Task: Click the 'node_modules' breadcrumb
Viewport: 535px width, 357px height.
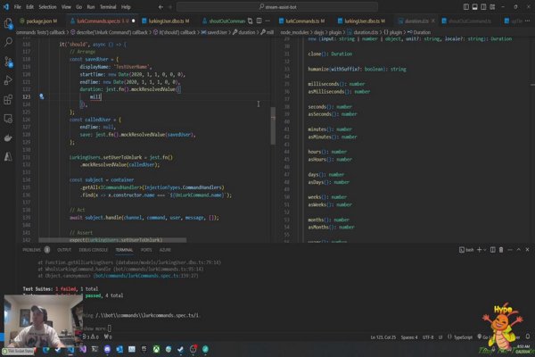Action: [294, 32]
